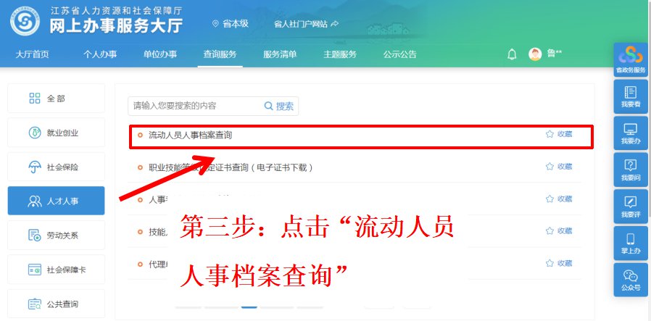The width and height of the screenshot is (651, 321).
Task: Open the 服务清单 navigation tab
Action: [x=280, y=54]
